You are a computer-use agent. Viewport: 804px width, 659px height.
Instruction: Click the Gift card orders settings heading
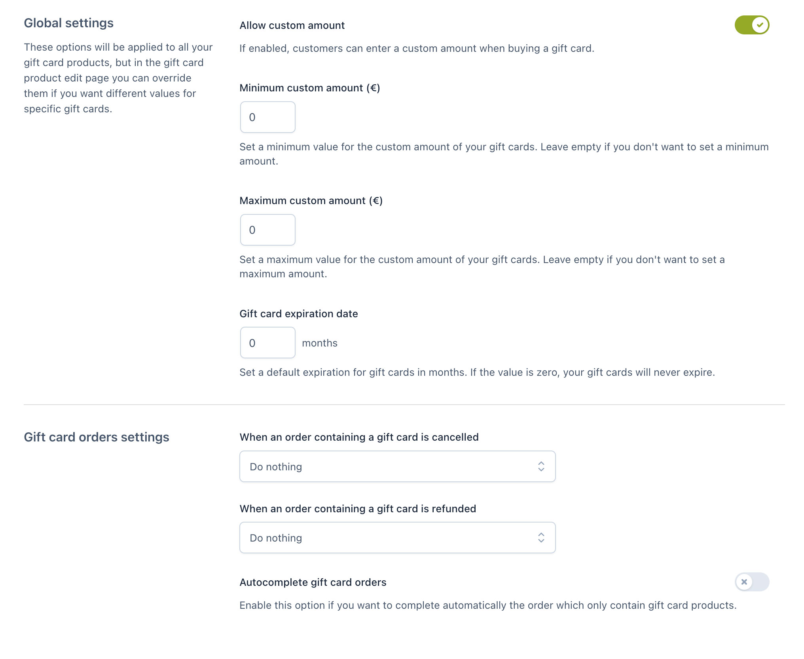(x=96, y=437)
